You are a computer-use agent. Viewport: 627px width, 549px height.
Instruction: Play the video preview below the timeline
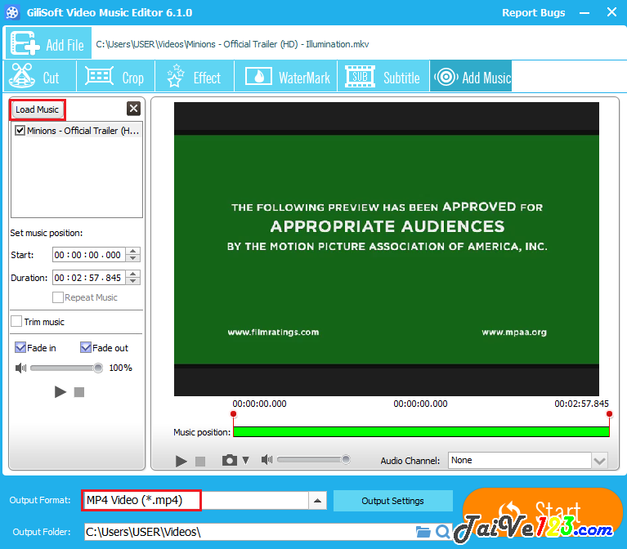[181, 461]
